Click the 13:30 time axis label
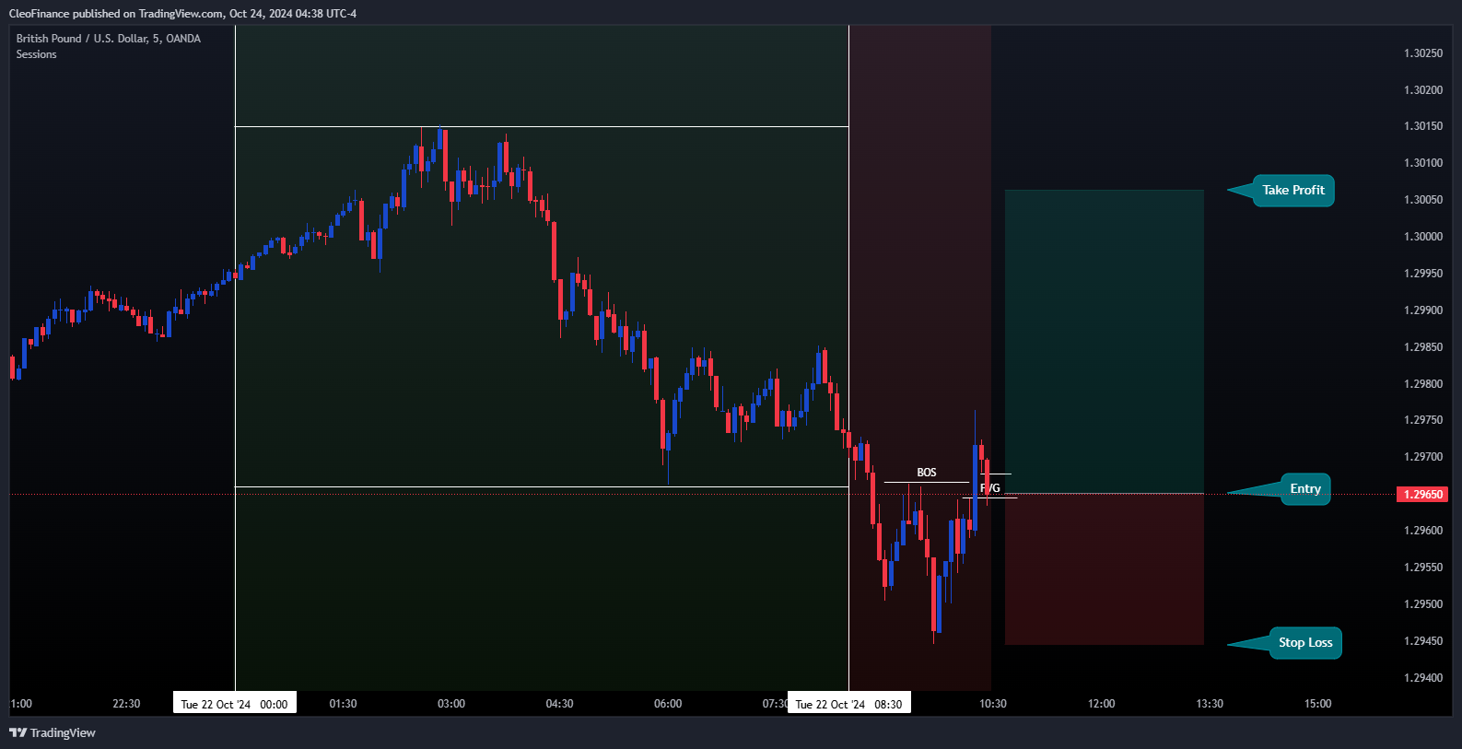1462x749 pixels. [x=1210, y=704]
